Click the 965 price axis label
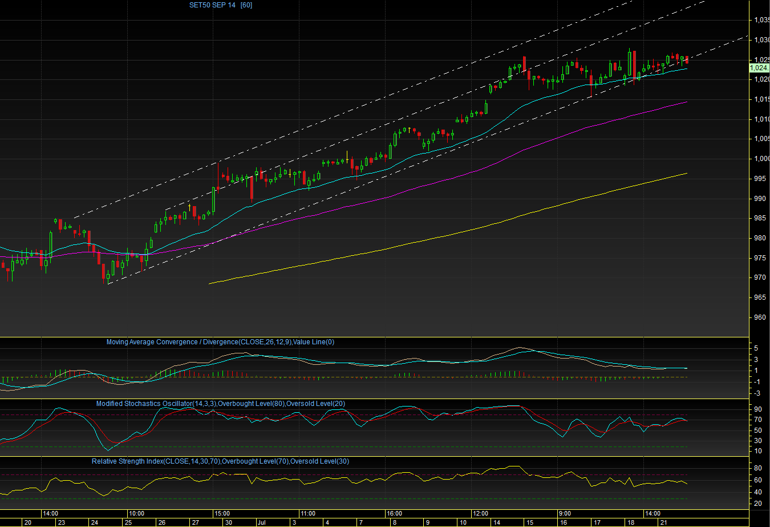 tap(760, 297)
